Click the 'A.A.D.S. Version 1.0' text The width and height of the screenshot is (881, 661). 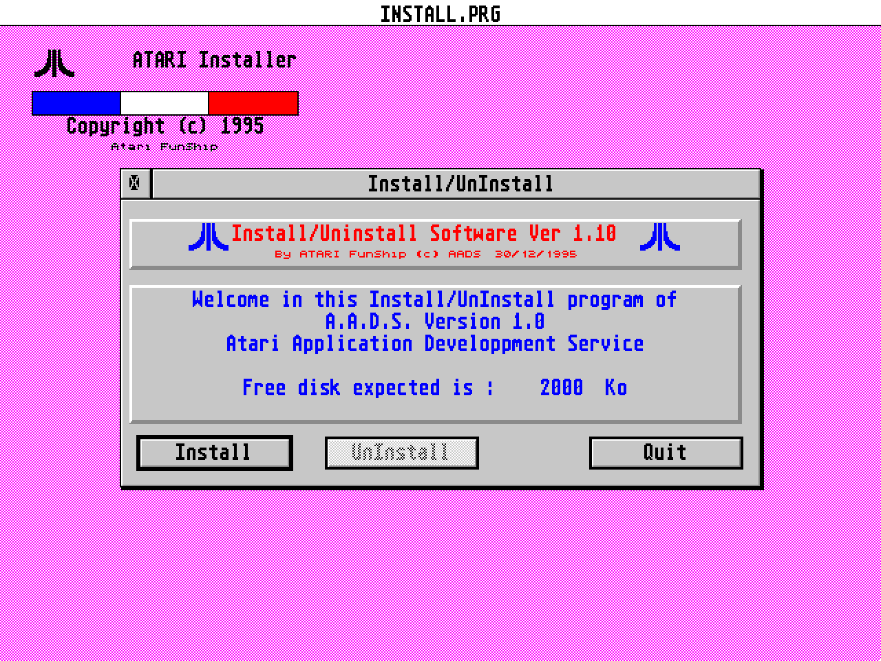pos(435,322)
